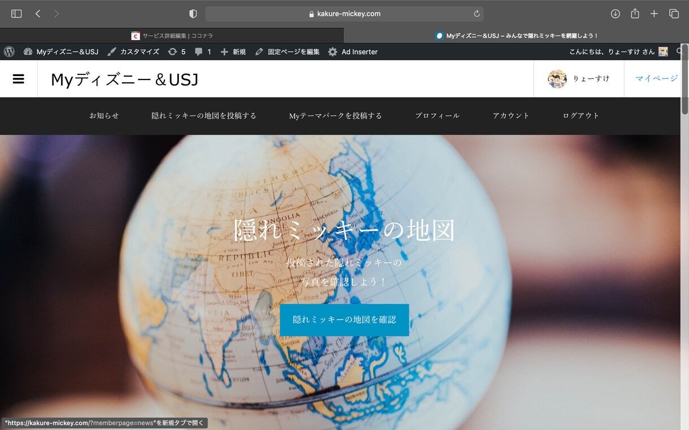
Task: Click the 隠れミッキーの地図 hero heading
Action: [x=344, y=230]
